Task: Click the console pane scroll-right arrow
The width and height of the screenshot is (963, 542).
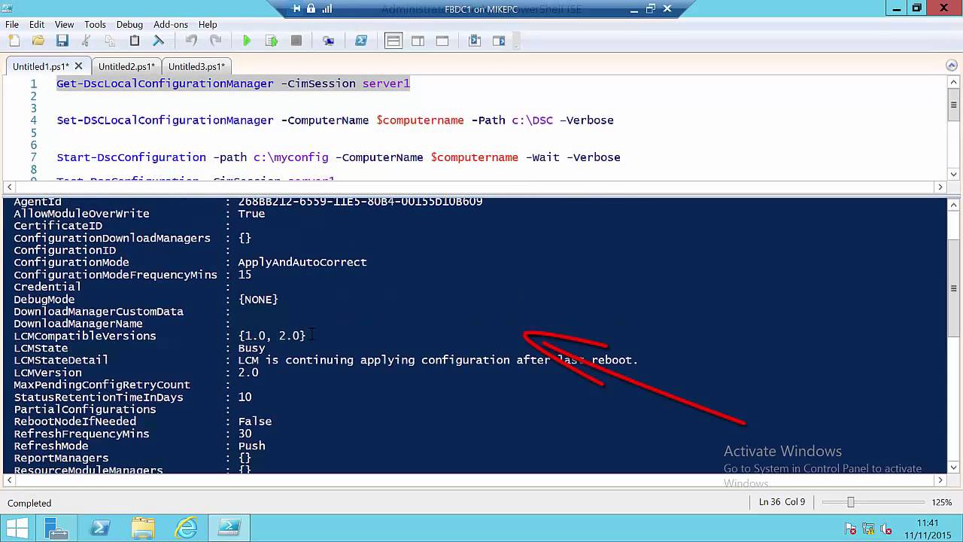Action: tap(940, 480)
